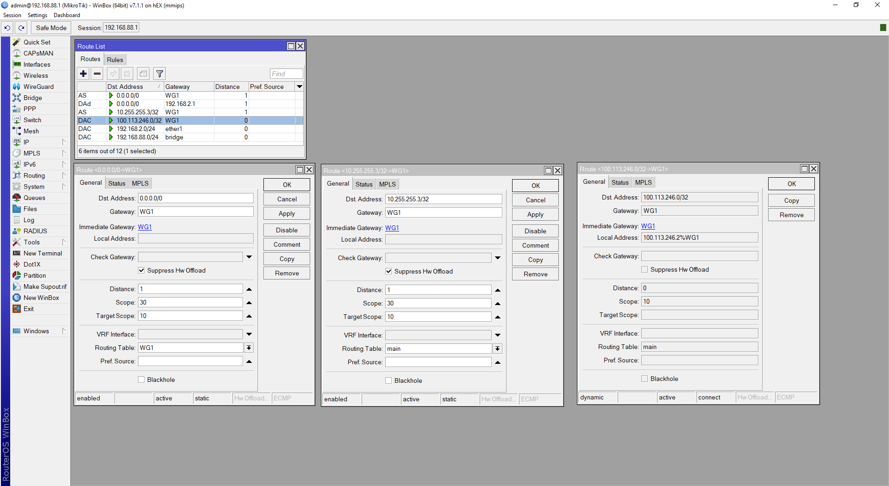889x486 pixels.
Task: Toggle Safe Mode button
Action: pyautogui.click(x=51, y=28)
